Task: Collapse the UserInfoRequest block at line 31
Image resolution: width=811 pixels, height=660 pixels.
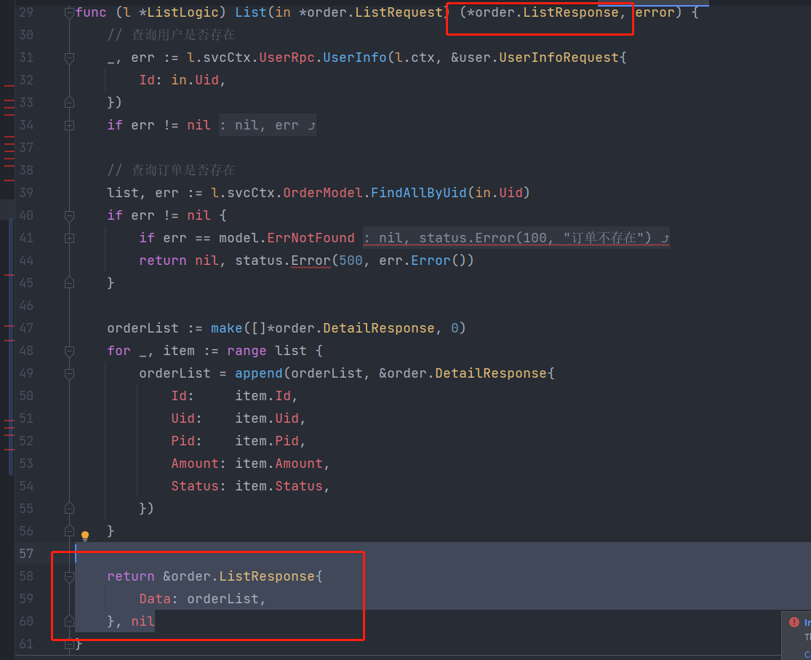Action: [x=69, y=57]
